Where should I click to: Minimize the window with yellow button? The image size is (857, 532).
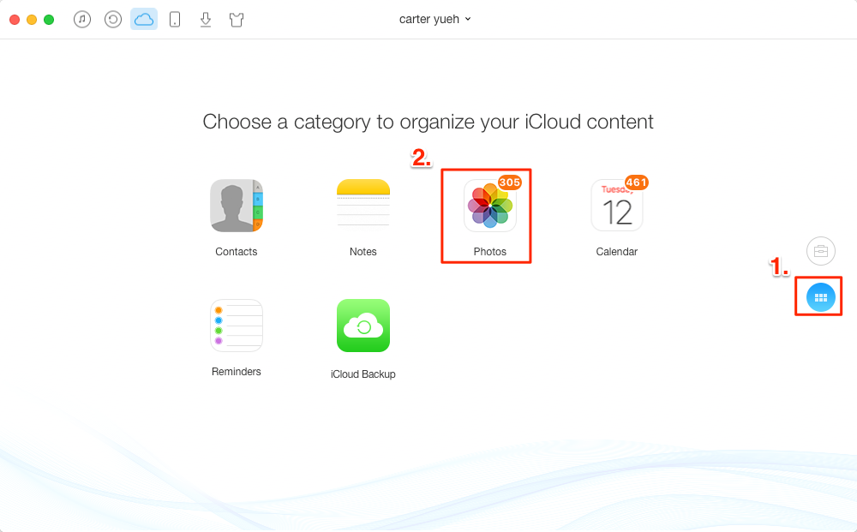point(32,19)
